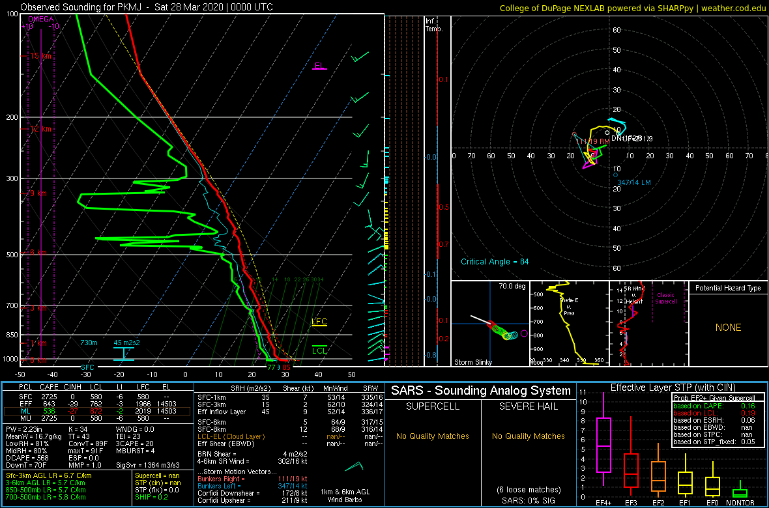Click the yellow "LFC" marker on skew-T
Image resolution: width=769 pixels, height=508 pixels.
(x=319, y=322)
